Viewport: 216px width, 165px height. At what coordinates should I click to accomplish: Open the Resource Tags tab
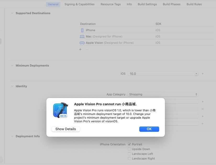pos(110,4)
